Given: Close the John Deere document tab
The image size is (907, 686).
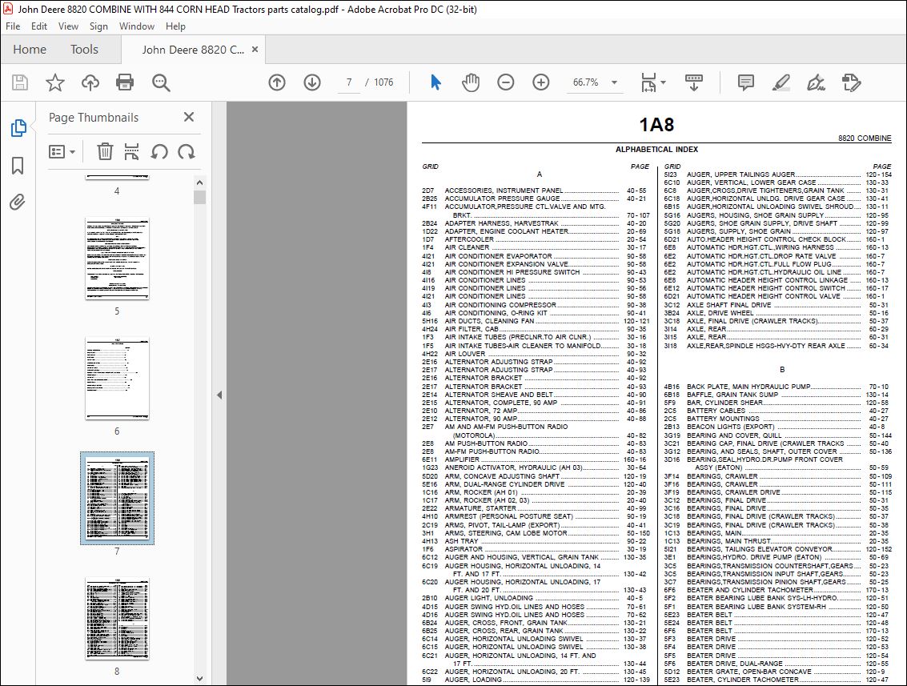Looking at the screenshot, I should (255, 49).
